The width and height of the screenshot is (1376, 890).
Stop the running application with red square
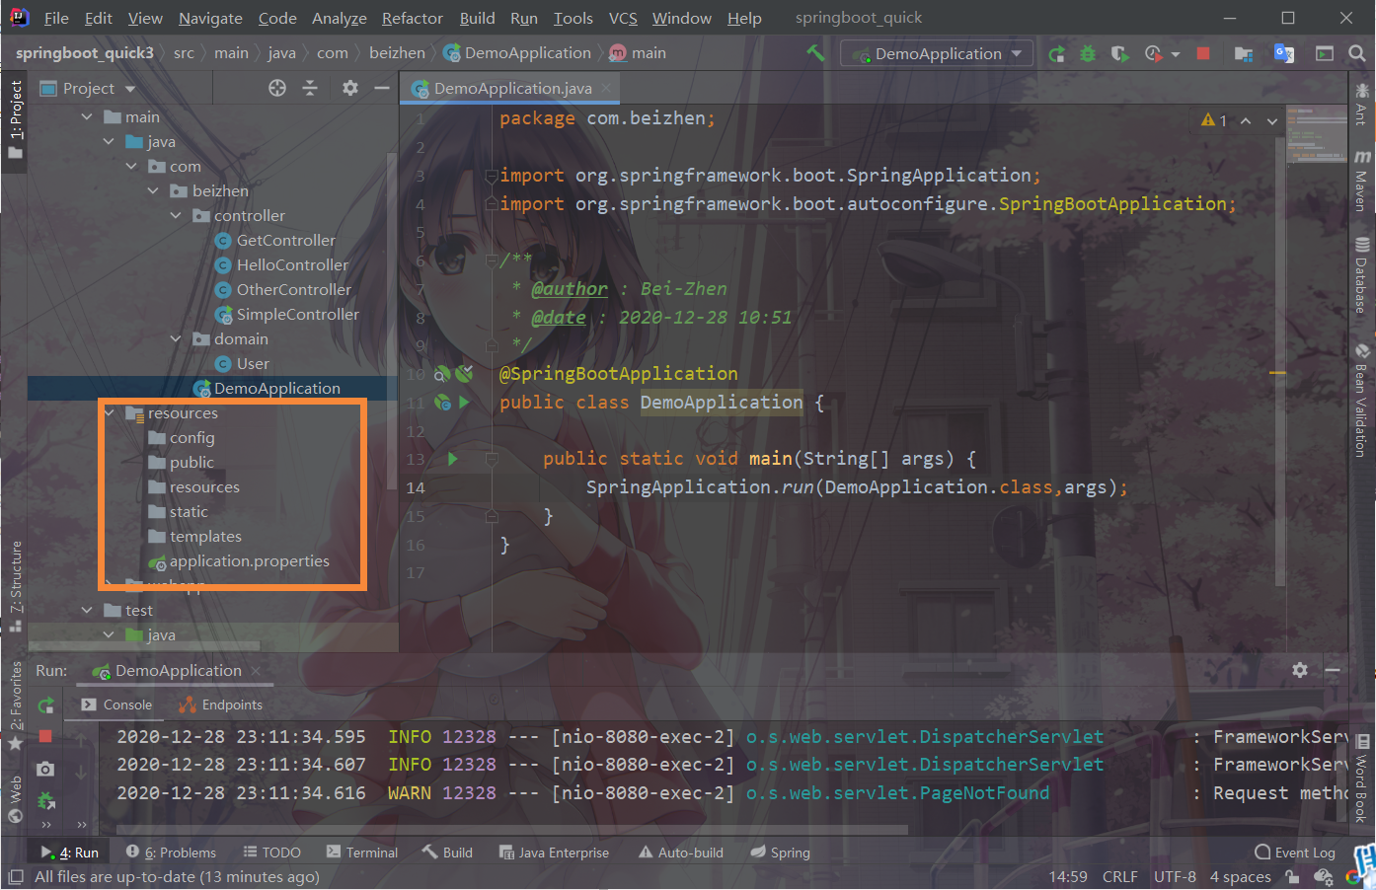pyautogui.click(x=1202, y=52)
